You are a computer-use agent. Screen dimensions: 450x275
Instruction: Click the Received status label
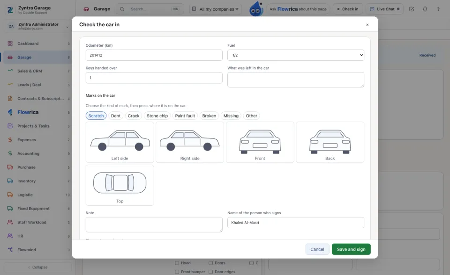427,55
